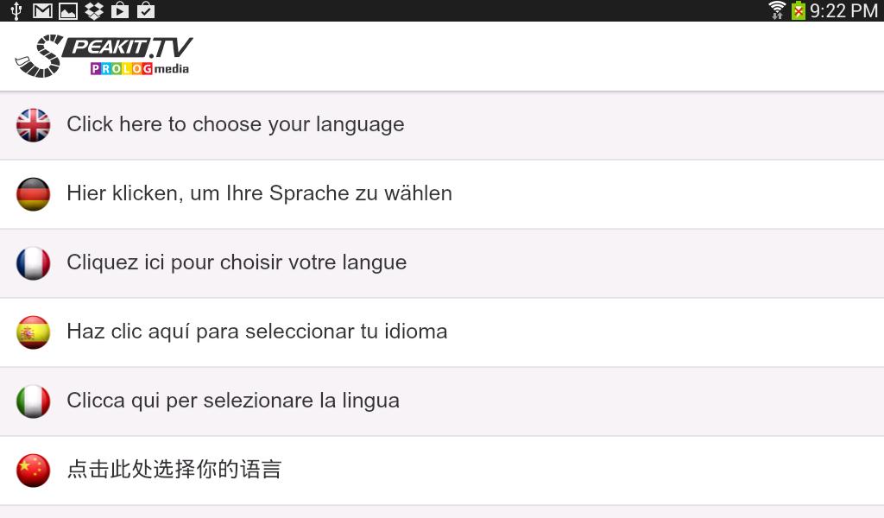This screenshot has height=518, width=884.
Task: Click the USB connection status icon
Action: (x=17, y=10)
